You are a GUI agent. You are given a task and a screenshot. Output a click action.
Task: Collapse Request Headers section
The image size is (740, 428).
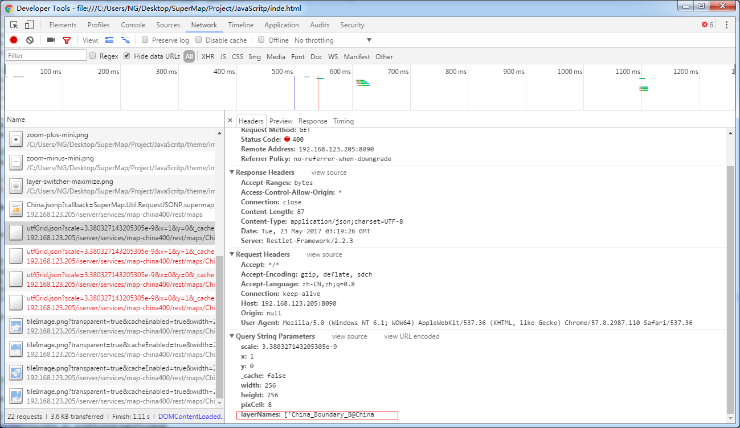pos(232,254)
